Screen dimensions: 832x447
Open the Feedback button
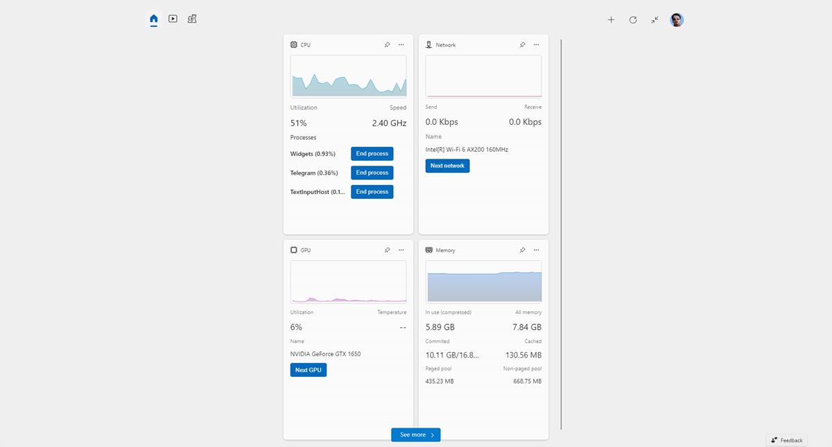point(787,440)
